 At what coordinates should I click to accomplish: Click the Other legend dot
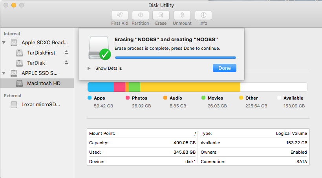(x=241, y=98)
